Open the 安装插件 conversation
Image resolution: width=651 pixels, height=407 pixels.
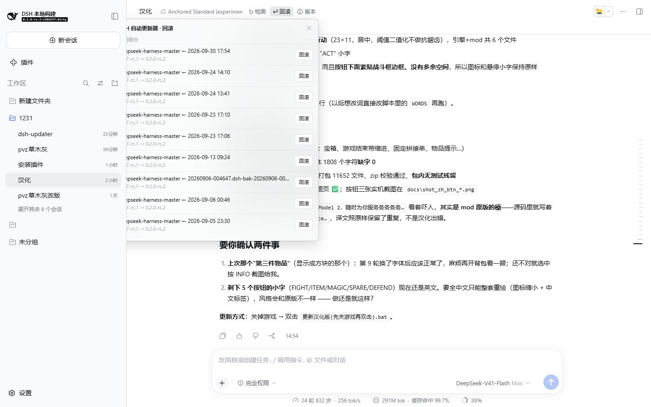[x=63, y=165]
